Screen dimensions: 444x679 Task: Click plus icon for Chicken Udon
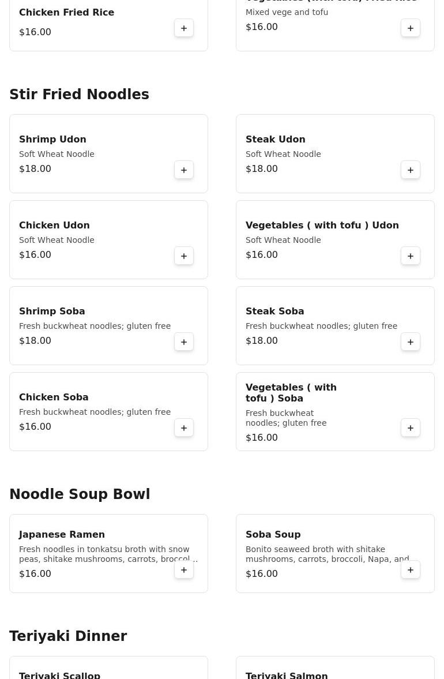click(184, 256)
